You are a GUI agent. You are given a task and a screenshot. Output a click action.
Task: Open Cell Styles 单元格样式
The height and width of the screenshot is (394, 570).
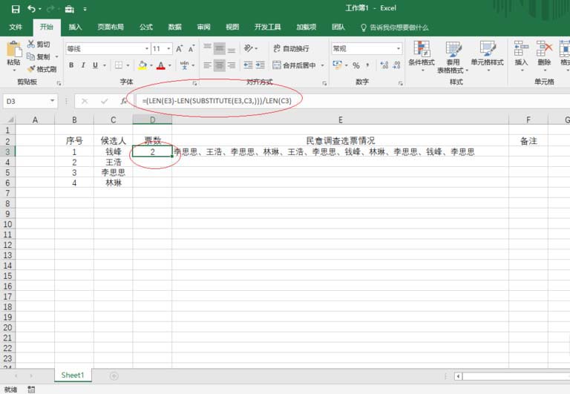[487, 54]
